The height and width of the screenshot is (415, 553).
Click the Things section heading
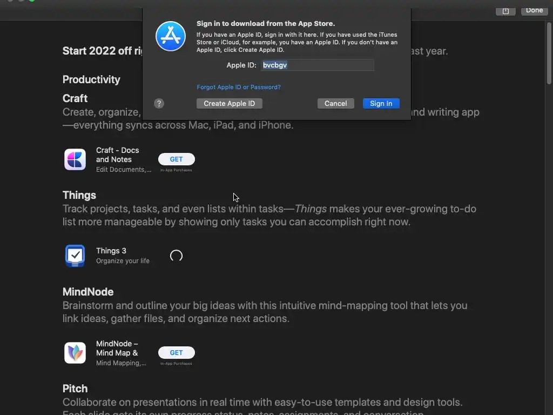[79, 195]
